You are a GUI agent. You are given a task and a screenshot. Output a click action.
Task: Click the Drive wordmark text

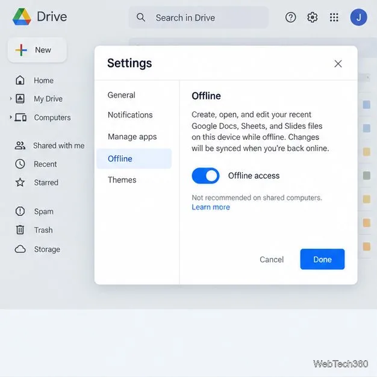[x=52, y=17]
